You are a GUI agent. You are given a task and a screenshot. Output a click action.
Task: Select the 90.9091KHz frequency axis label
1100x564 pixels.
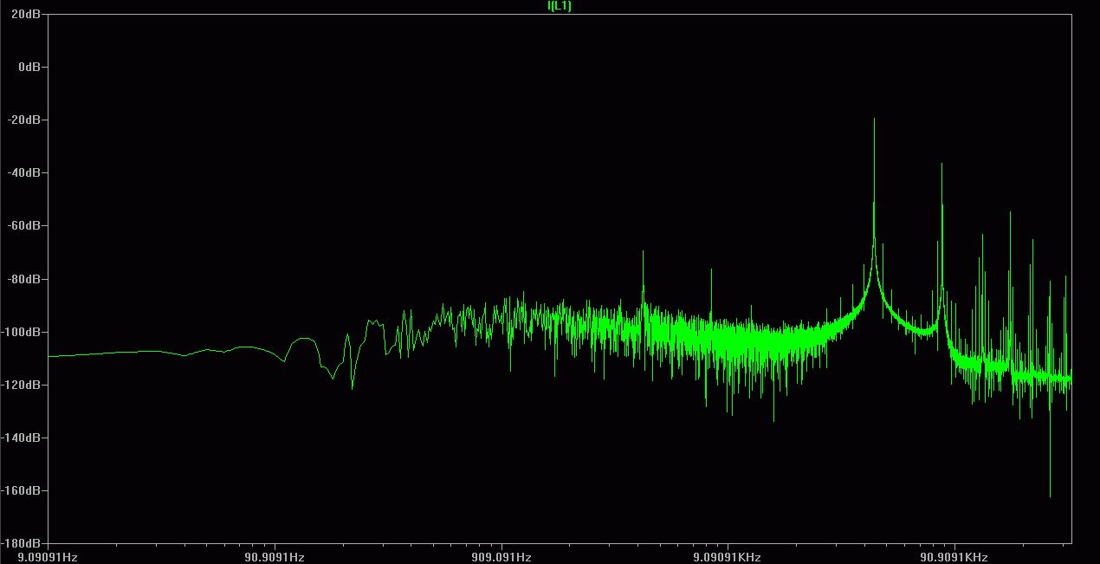pyautogui.click(x=954, y=557)
